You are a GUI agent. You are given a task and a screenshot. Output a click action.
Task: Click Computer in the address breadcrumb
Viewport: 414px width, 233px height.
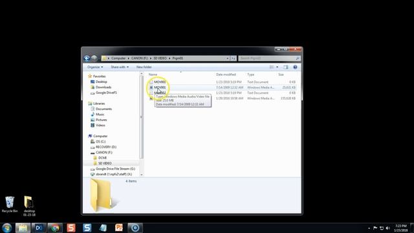(x=118, y=58)
